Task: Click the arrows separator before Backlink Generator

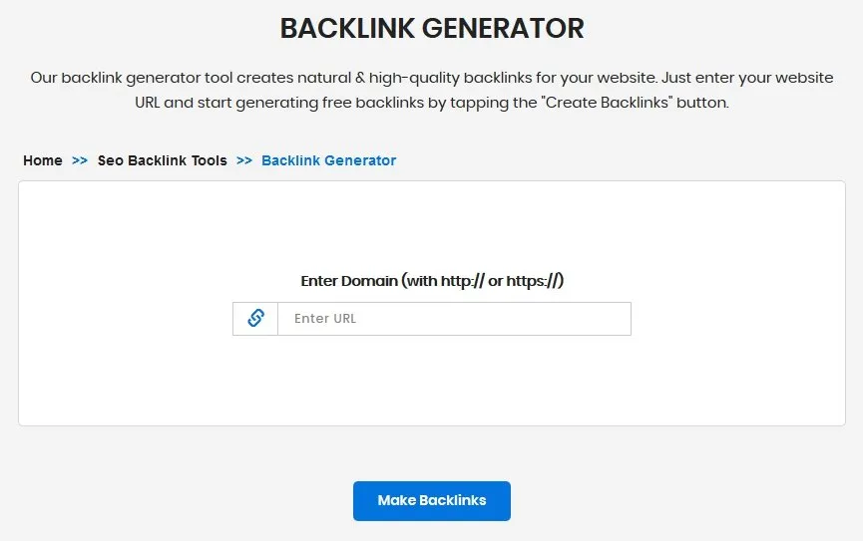Action: click(x=244, y=160)
